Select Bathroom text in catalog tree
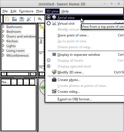 14,27
